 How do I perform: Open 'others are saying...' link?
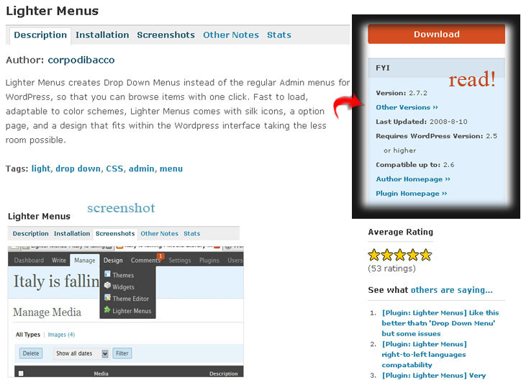pos(451,290)
